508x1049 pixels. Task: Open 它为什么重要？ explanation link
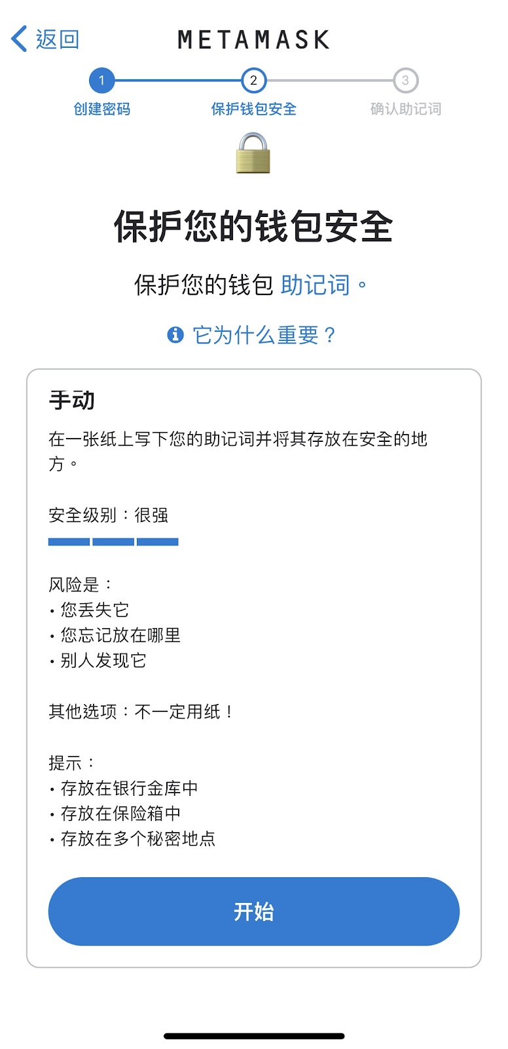pos(264,335)
